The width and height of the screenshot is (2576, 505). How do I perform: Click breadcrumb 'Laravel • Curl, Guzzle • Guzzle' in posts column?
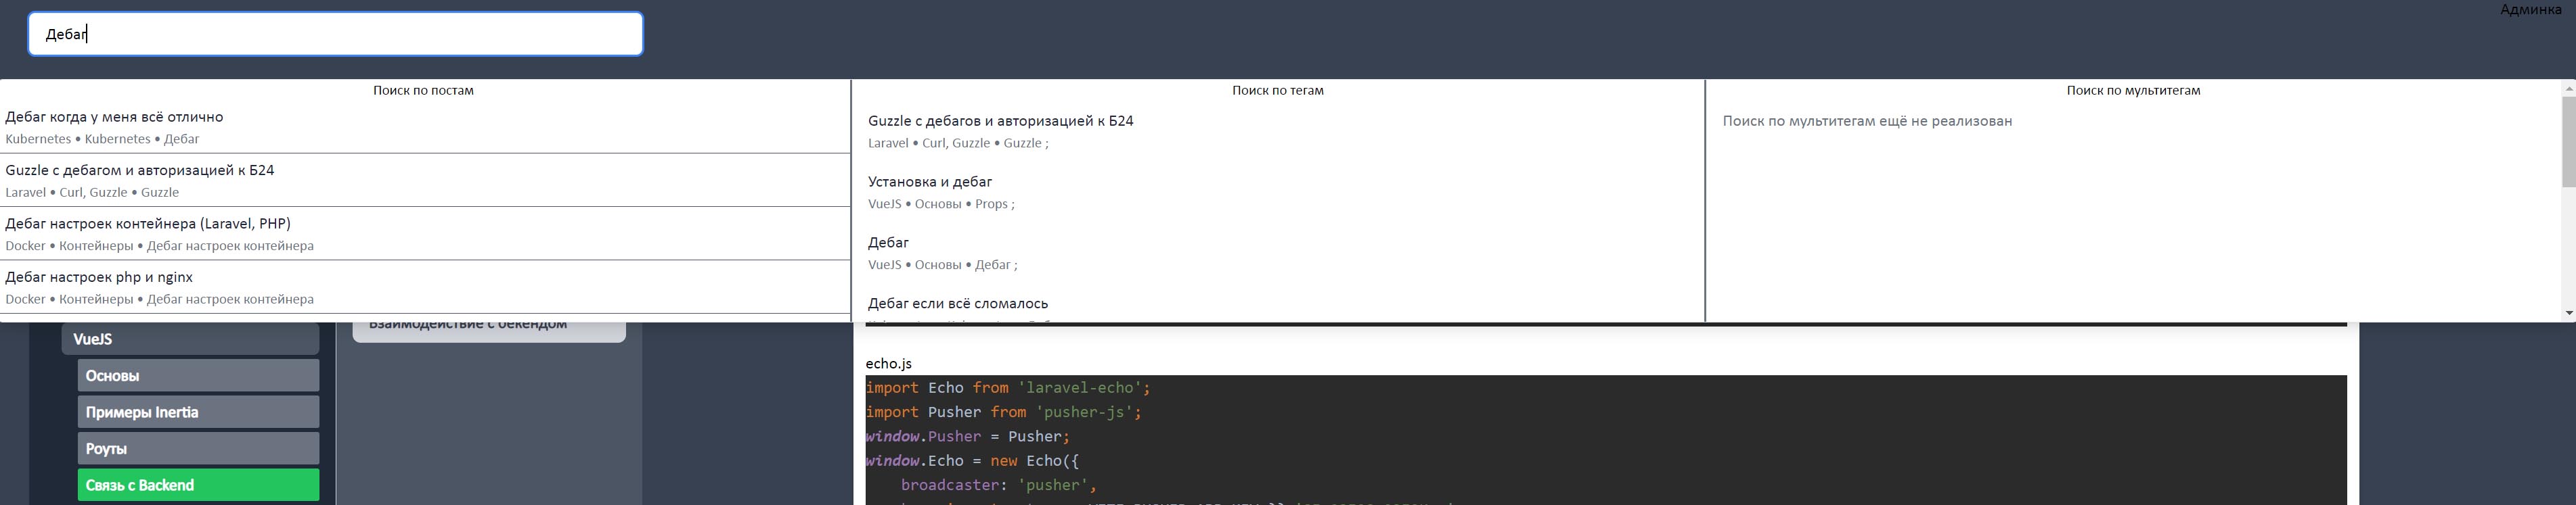point(92,193)
